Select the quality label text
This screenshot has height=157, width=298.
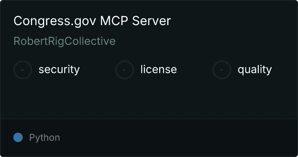(x=254, y=69)
